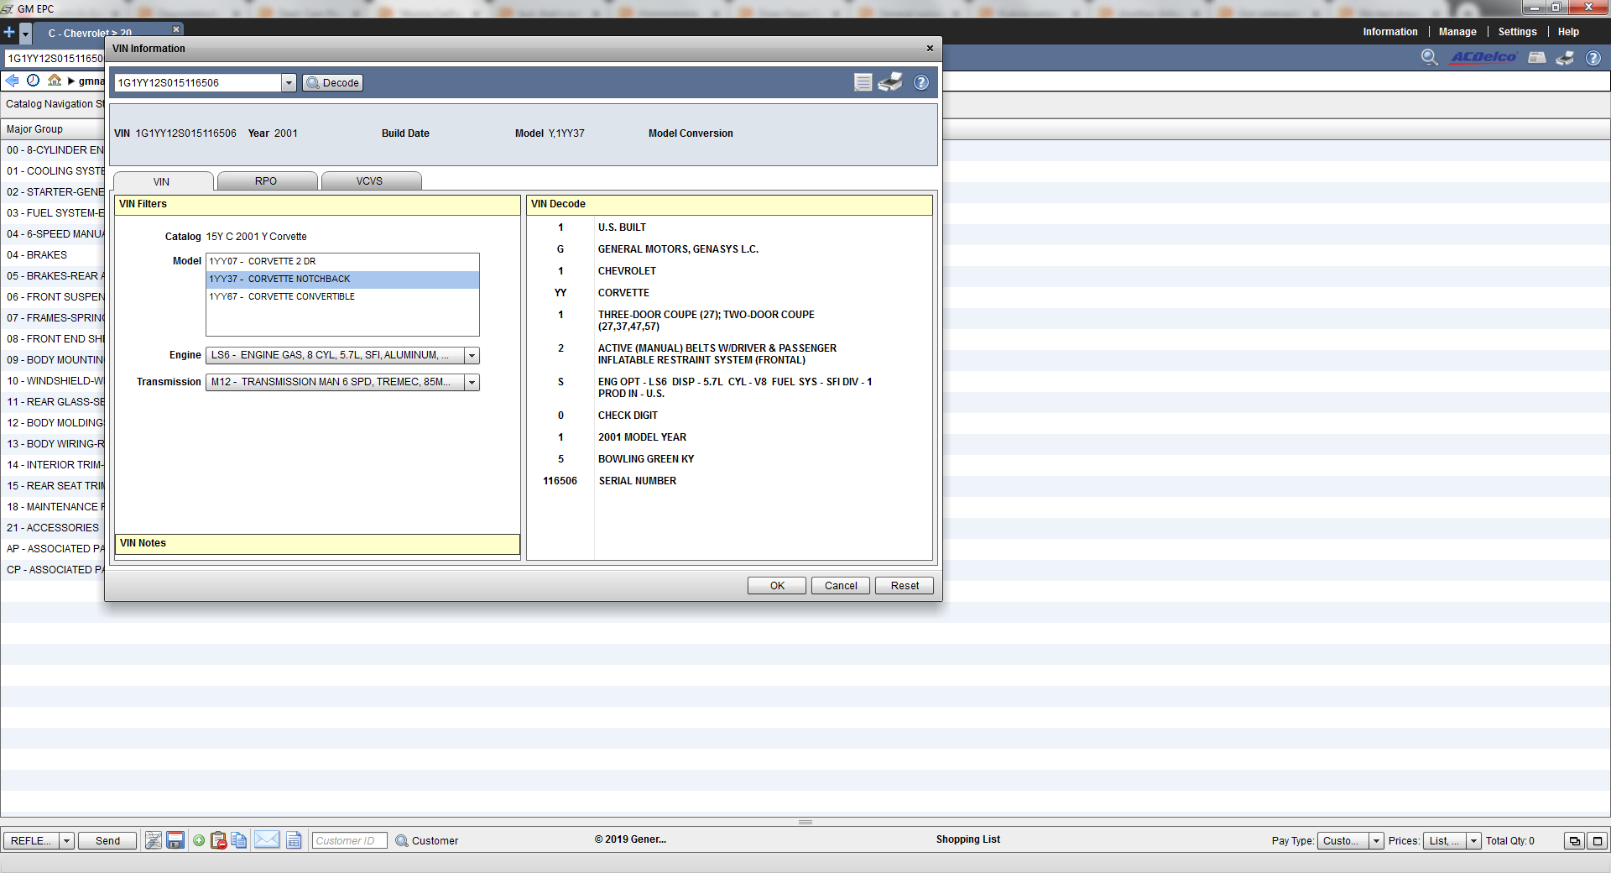1611x873 pixels.
Task: Click the Shopping List heading
Action: tap(967, 839)
